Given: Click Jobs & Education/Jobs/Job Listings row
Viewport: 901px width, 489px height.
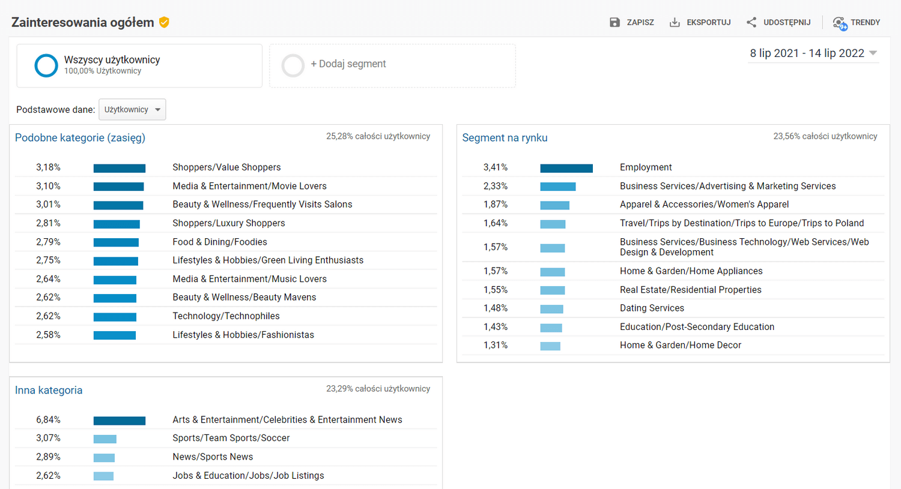Looking at the screenshot, I should pyautogui.click(x=226, y=476).
